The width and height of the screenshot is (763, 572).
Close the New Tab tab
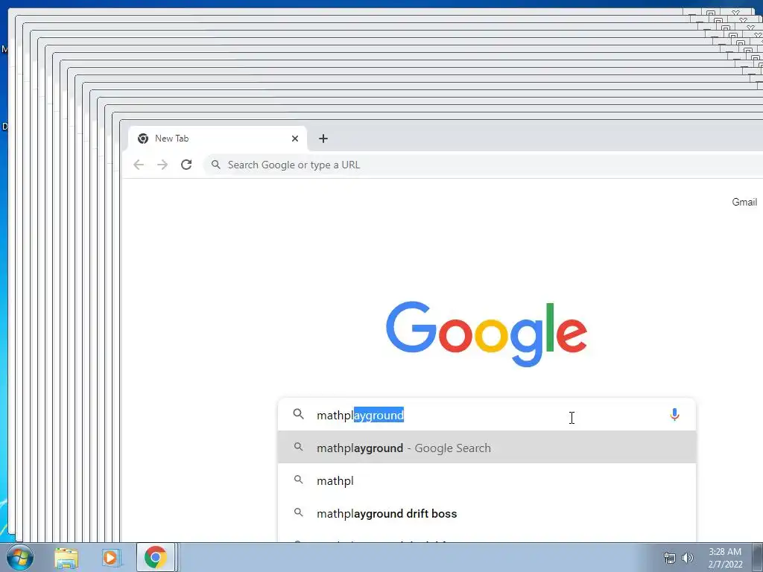(295, 139)
